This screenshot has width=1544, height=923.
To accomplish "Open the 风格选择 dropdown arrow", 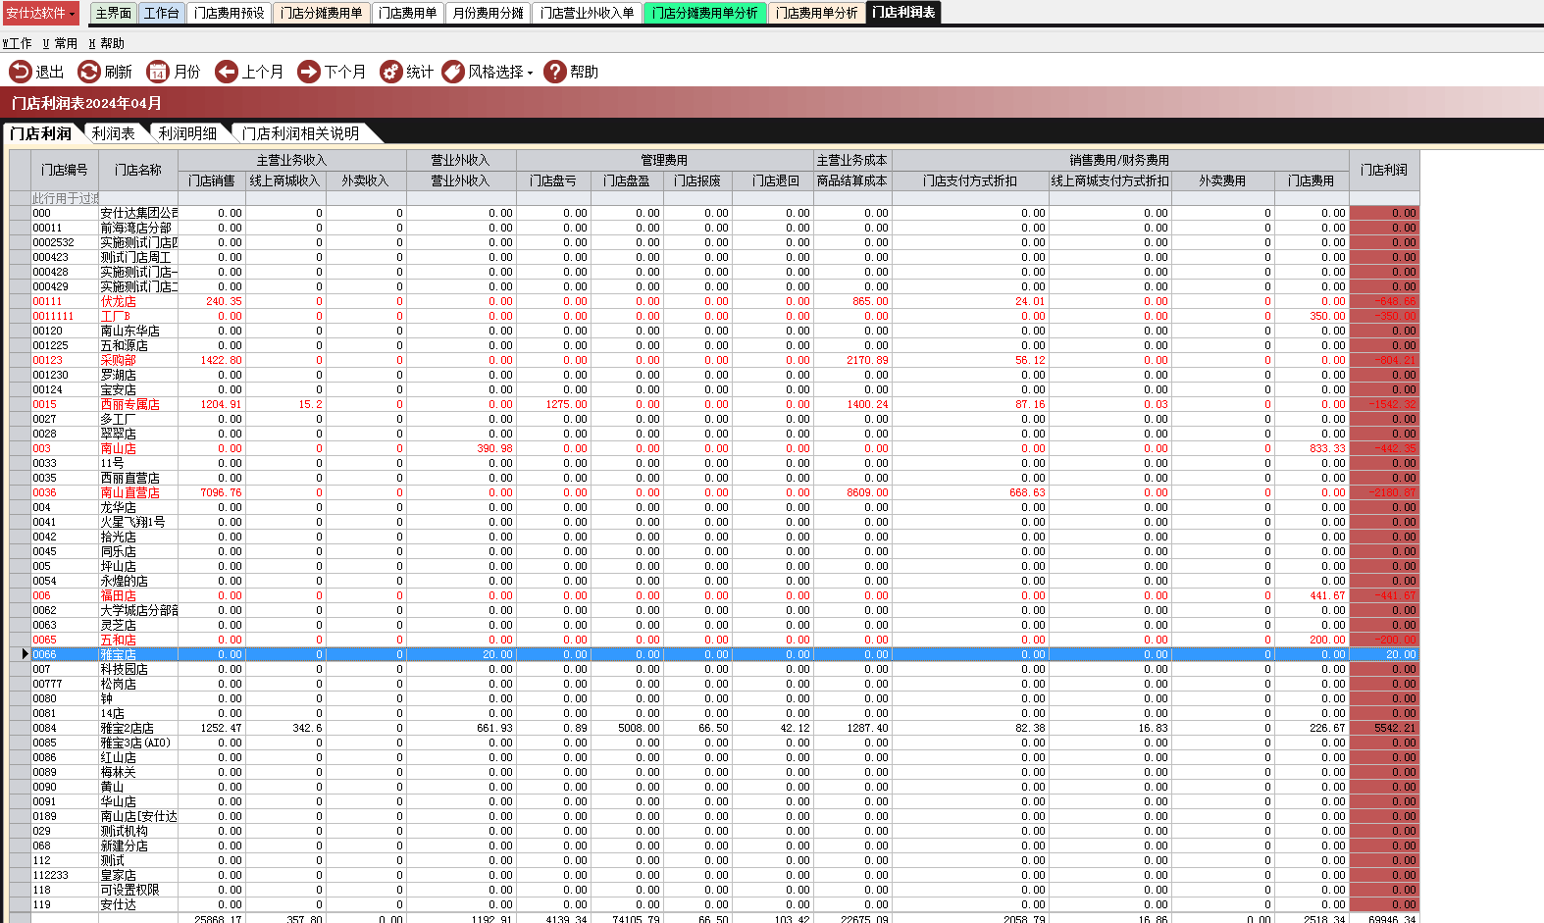I will coord(530,73).
